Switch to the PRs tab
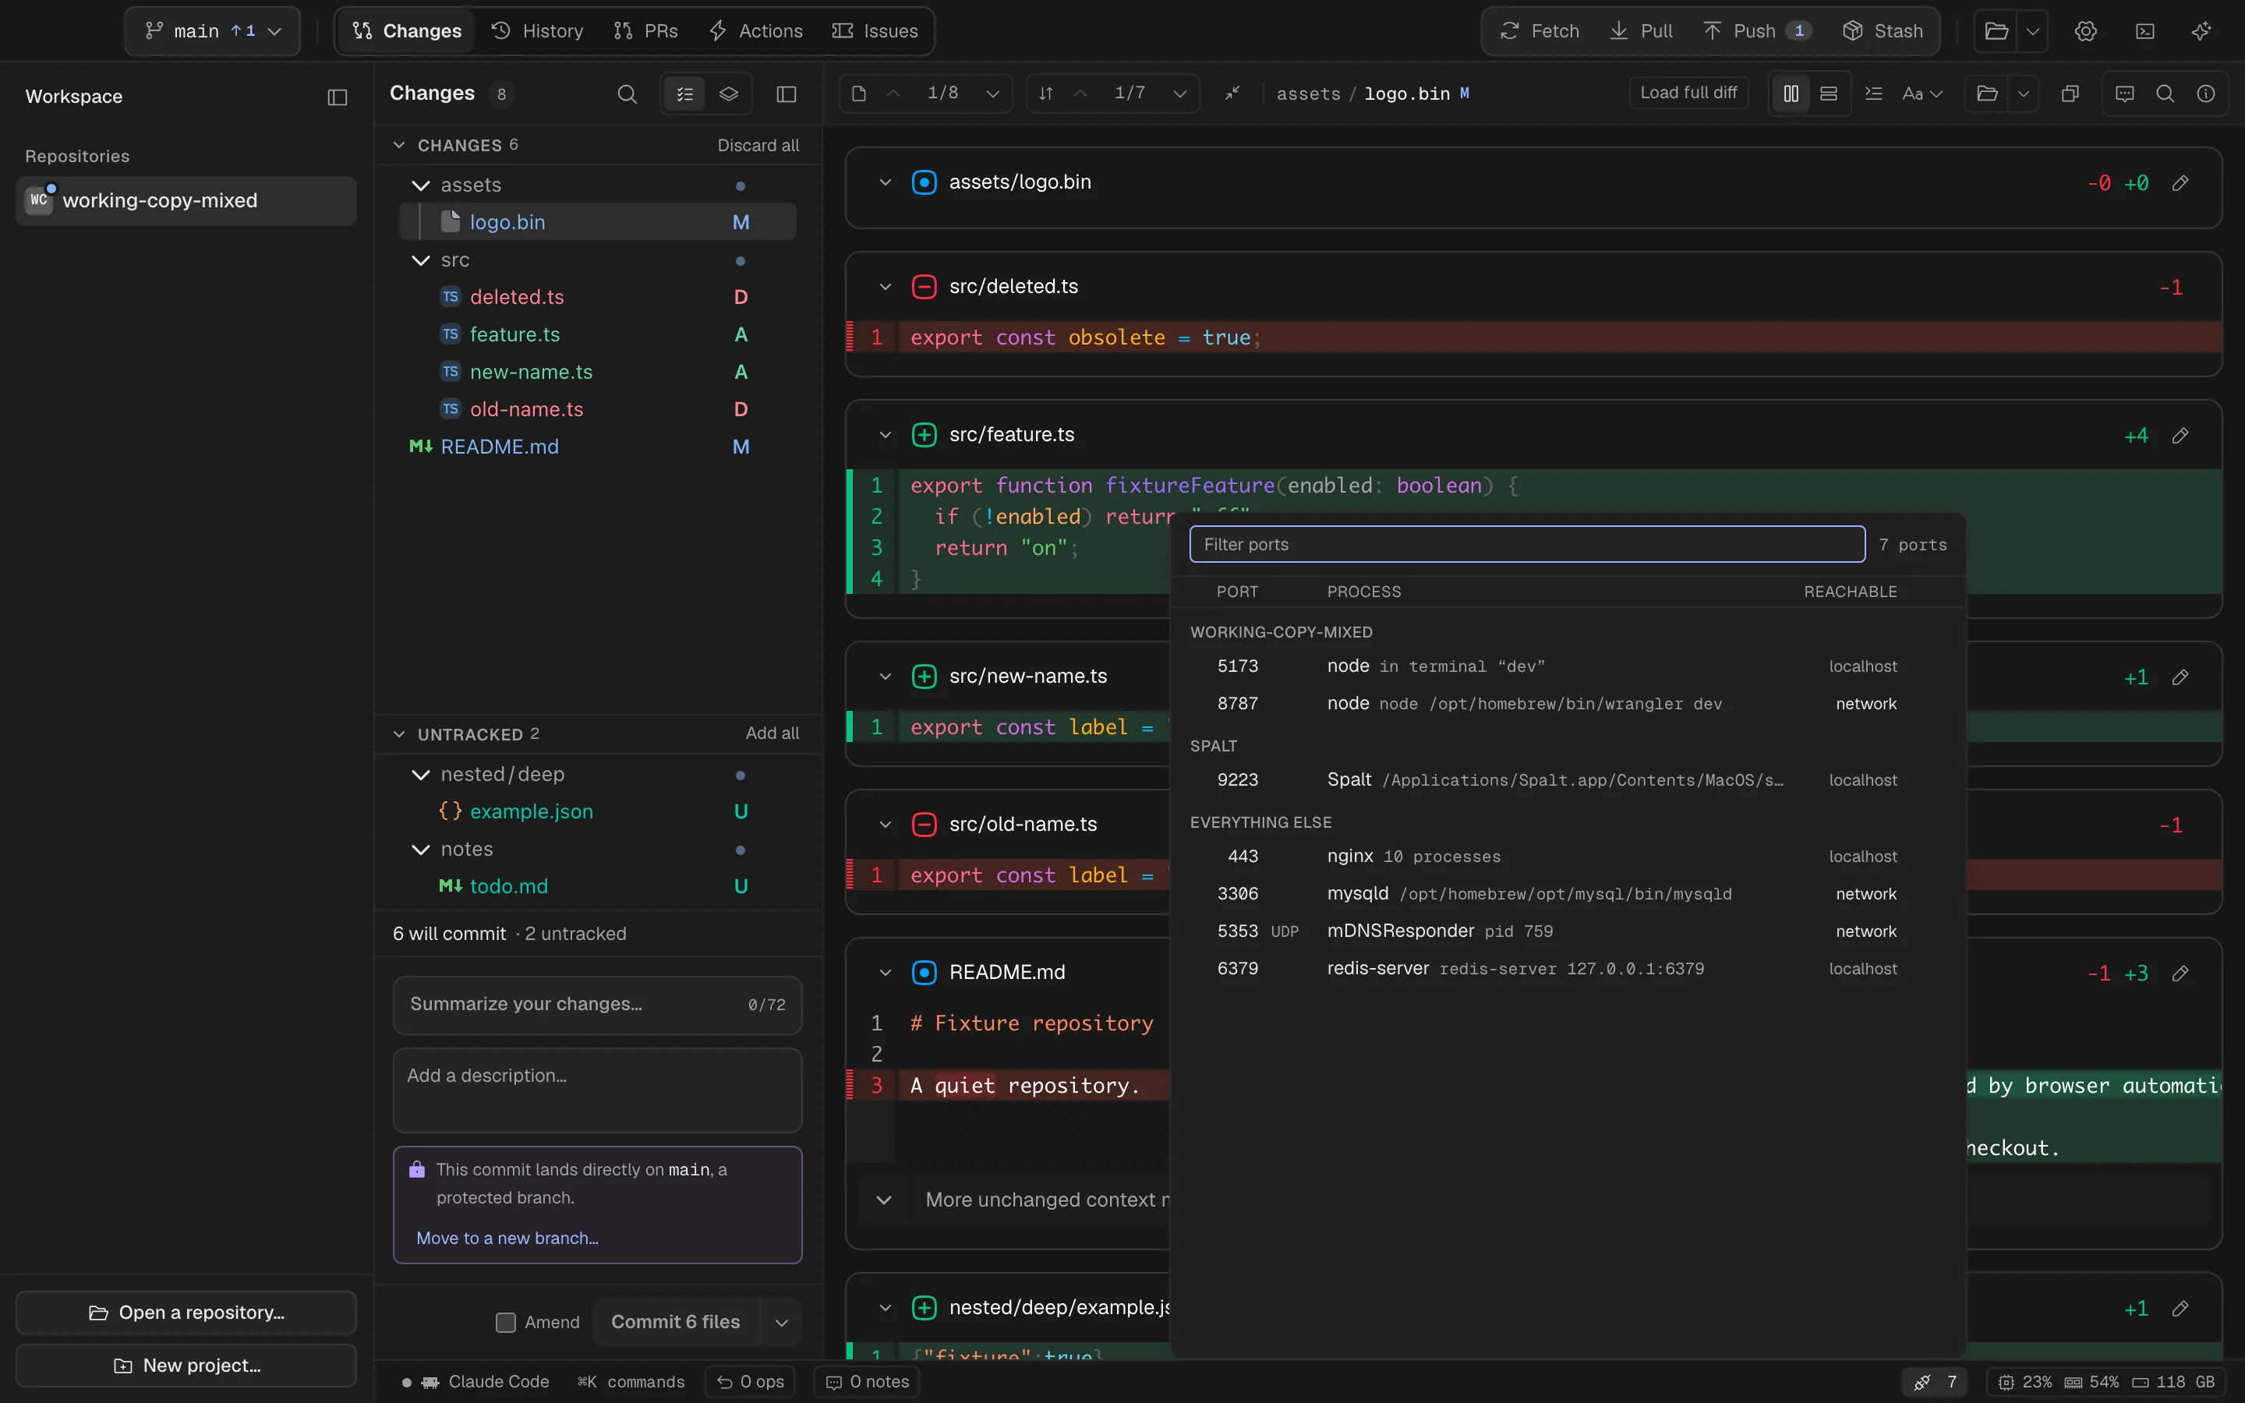Screen dimensions: 2245x1403 pyautogui.click(x=645, y=30)
